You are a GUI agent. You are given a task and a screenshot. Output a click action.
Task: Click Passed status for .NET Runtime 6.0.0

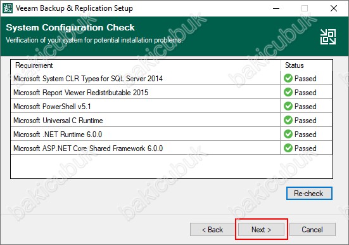pyautogui.click(x=305, y=135)
